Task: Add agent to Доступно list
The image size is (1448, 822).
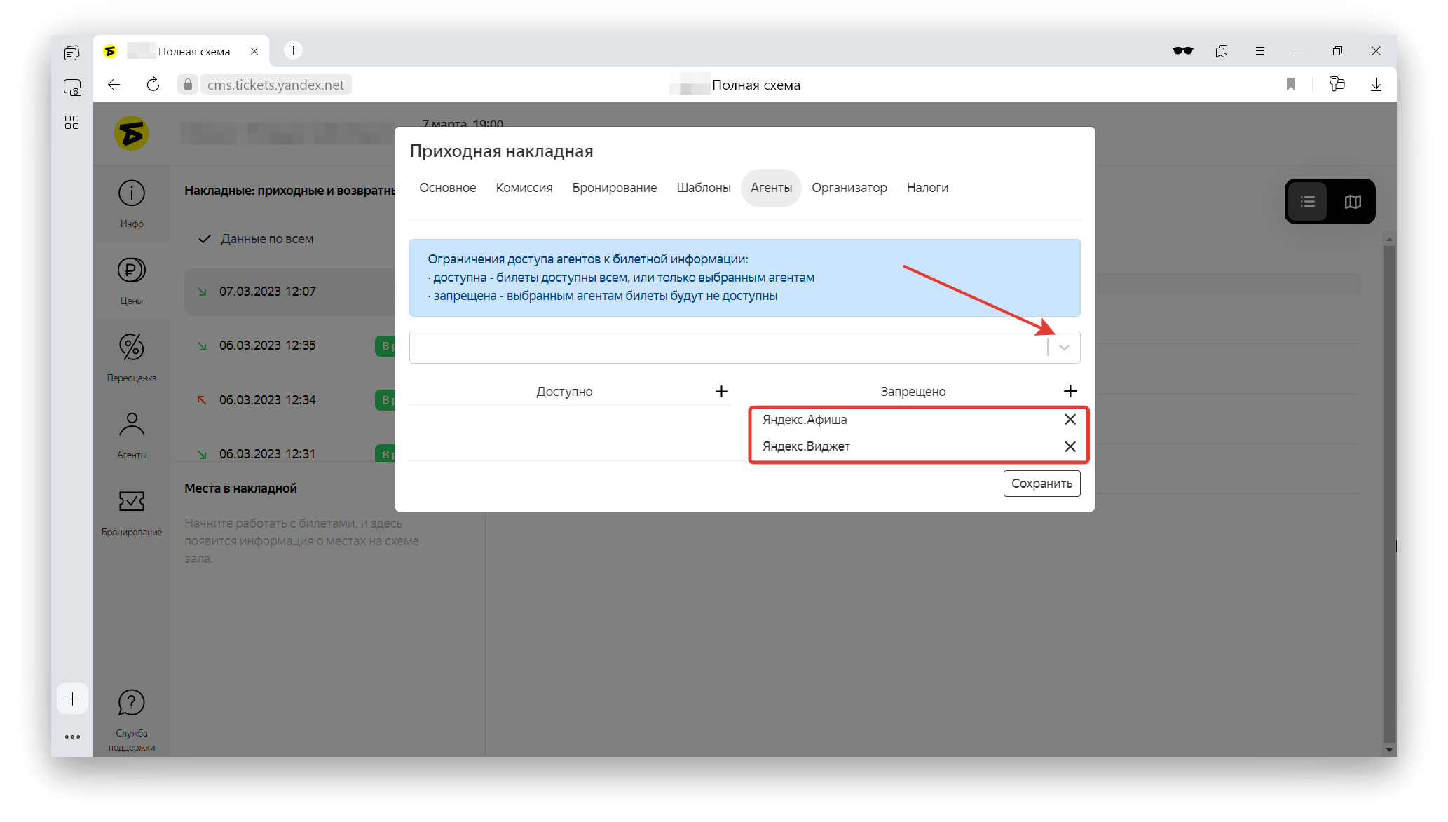Action: [x=721, y=391]
